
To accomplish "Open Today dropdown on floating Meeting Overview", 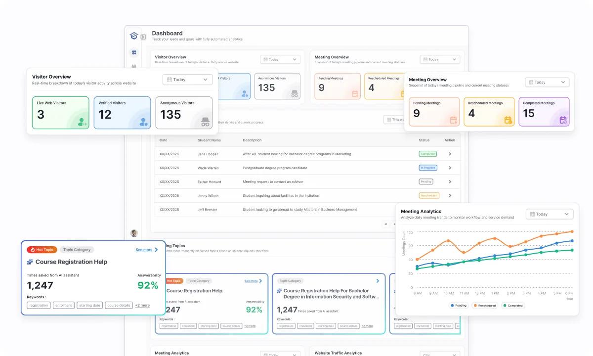I will 547,83.
